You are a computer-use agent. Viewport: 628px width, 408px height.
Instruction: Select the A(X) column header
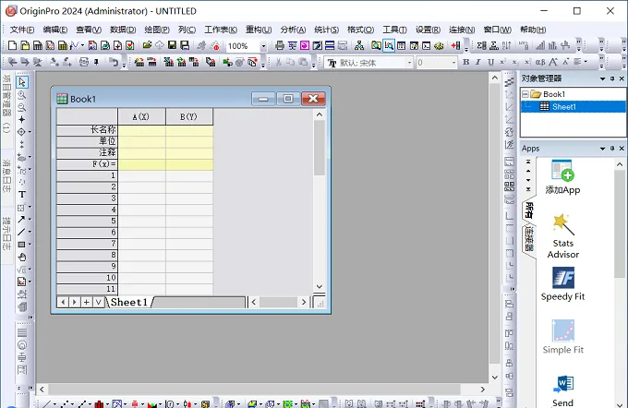[141, 116]
